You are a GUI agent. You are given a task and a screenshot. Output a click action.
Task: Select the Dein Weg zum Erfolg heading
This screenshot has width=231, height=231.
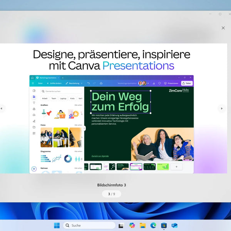[121, 102]
